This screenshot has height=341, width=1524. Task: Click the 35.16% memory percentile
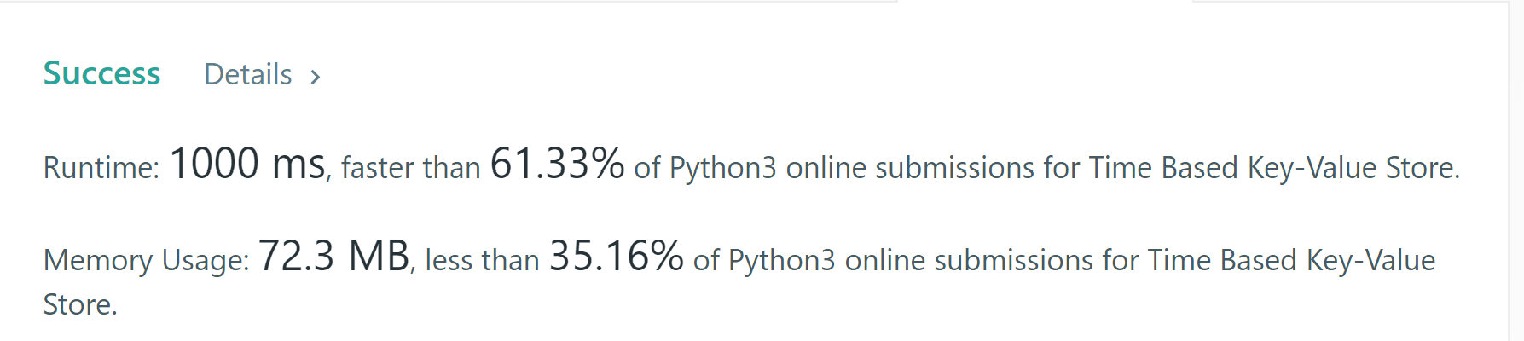(616, 256)
